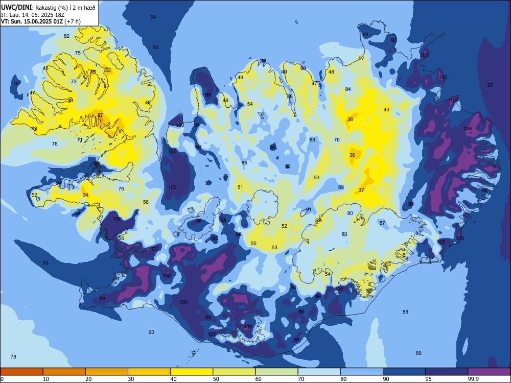Click the 30–40 golden legend swatch
This screenshot has height=383, width=511.
pyautogui.click(x=149, y=372)
